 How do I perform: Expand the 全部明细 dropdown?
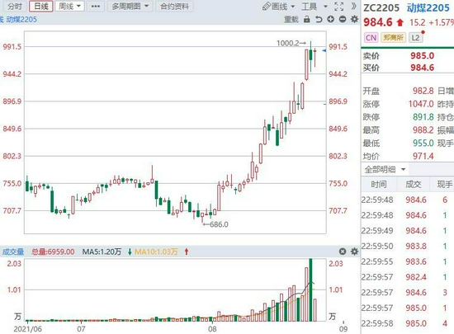click(x=385, y=169)
